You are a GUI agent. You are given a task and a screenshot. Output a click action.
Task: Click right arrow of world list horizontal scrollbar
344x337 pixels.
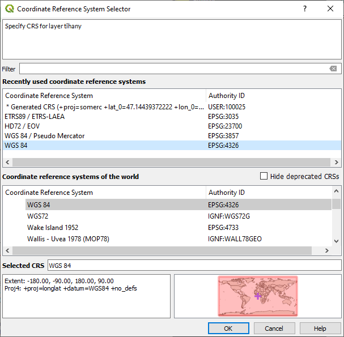327,250
